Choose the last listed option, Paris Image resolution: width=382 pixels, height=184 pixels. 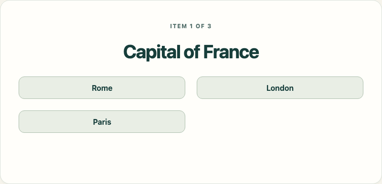(x=102, y=121)
